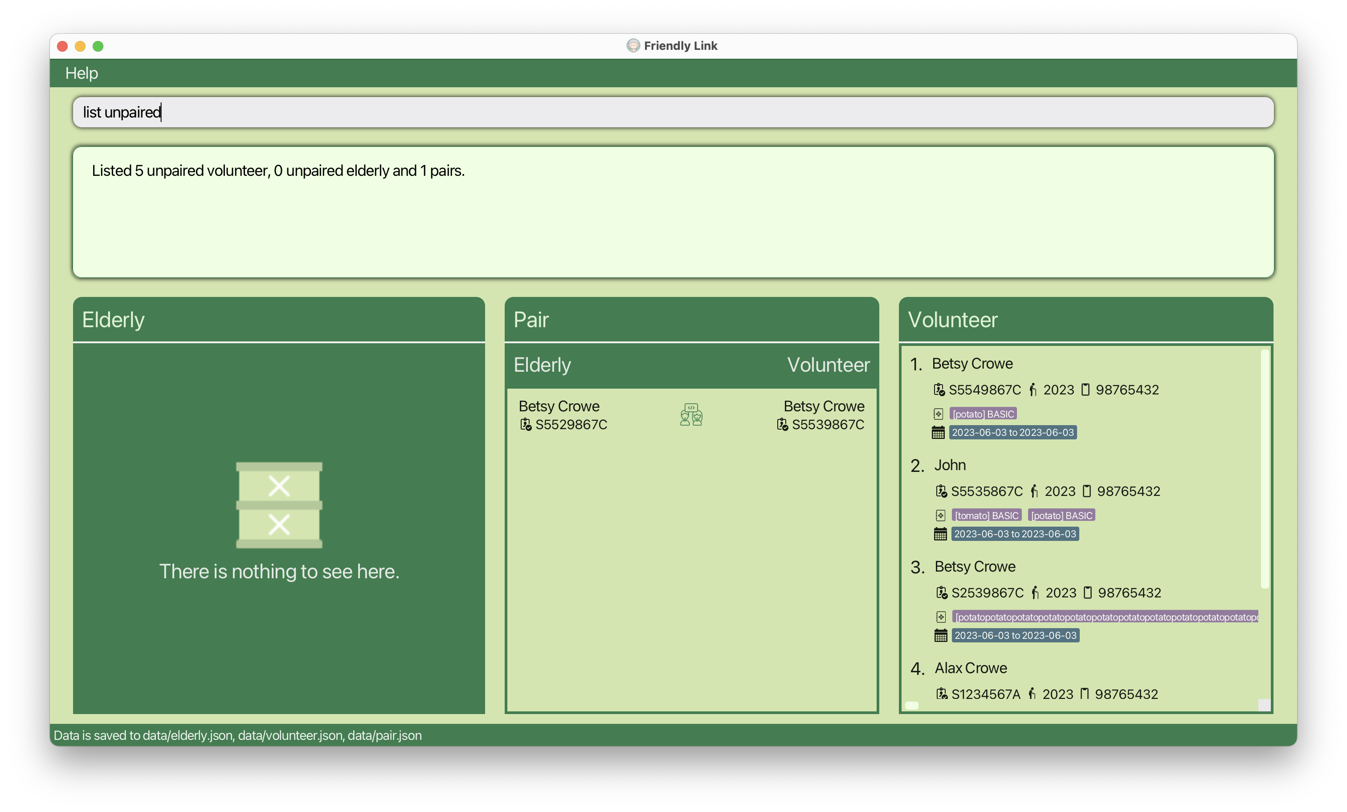This screenshot has width=1347, height=812.
Task: Click the NRIC icon beside S5529867C
Action: (525, 425)
